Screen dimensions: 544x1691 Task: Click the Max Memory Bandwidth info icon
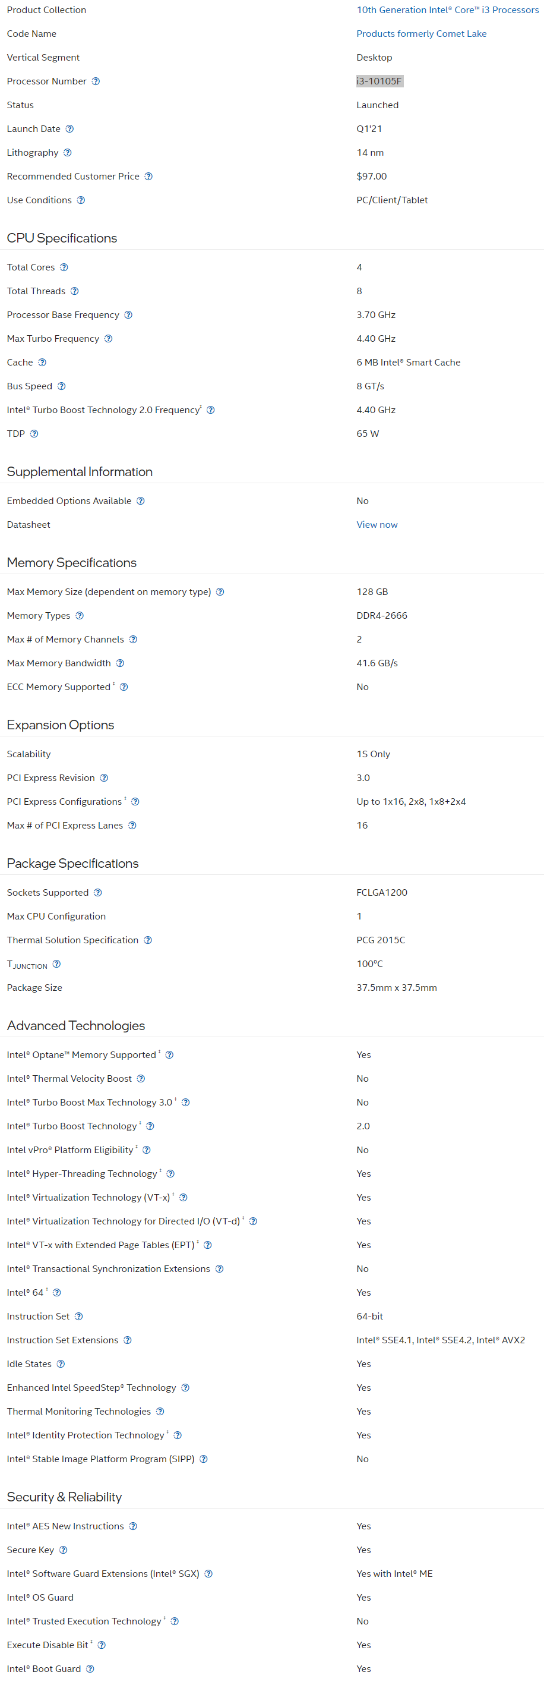coord(120,663)
